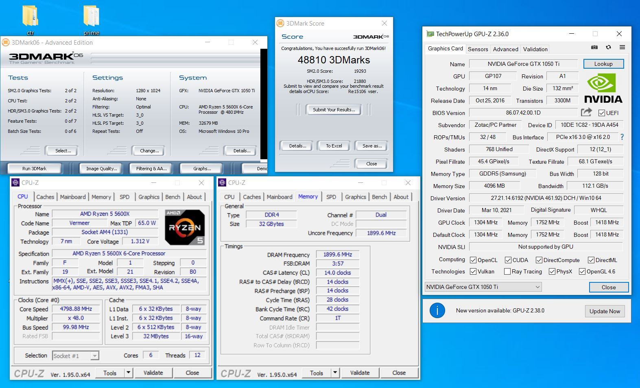Enable the Ray Tracing checkbox
The height and width of the screenshot is (388, 640).
507,271
